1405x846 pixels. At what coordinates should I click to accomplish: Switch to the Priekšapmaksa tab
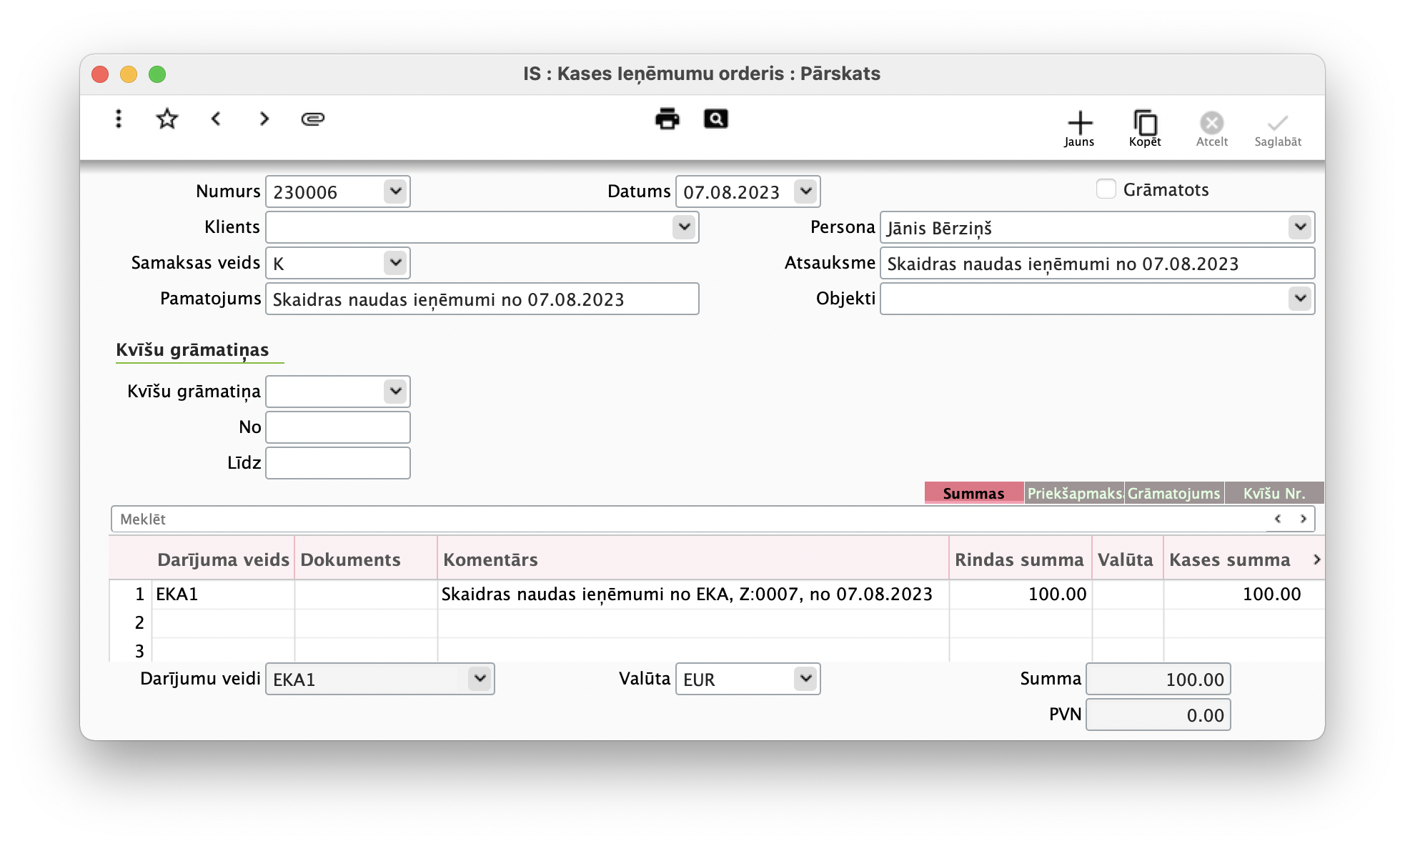(x=1074, y=493)
